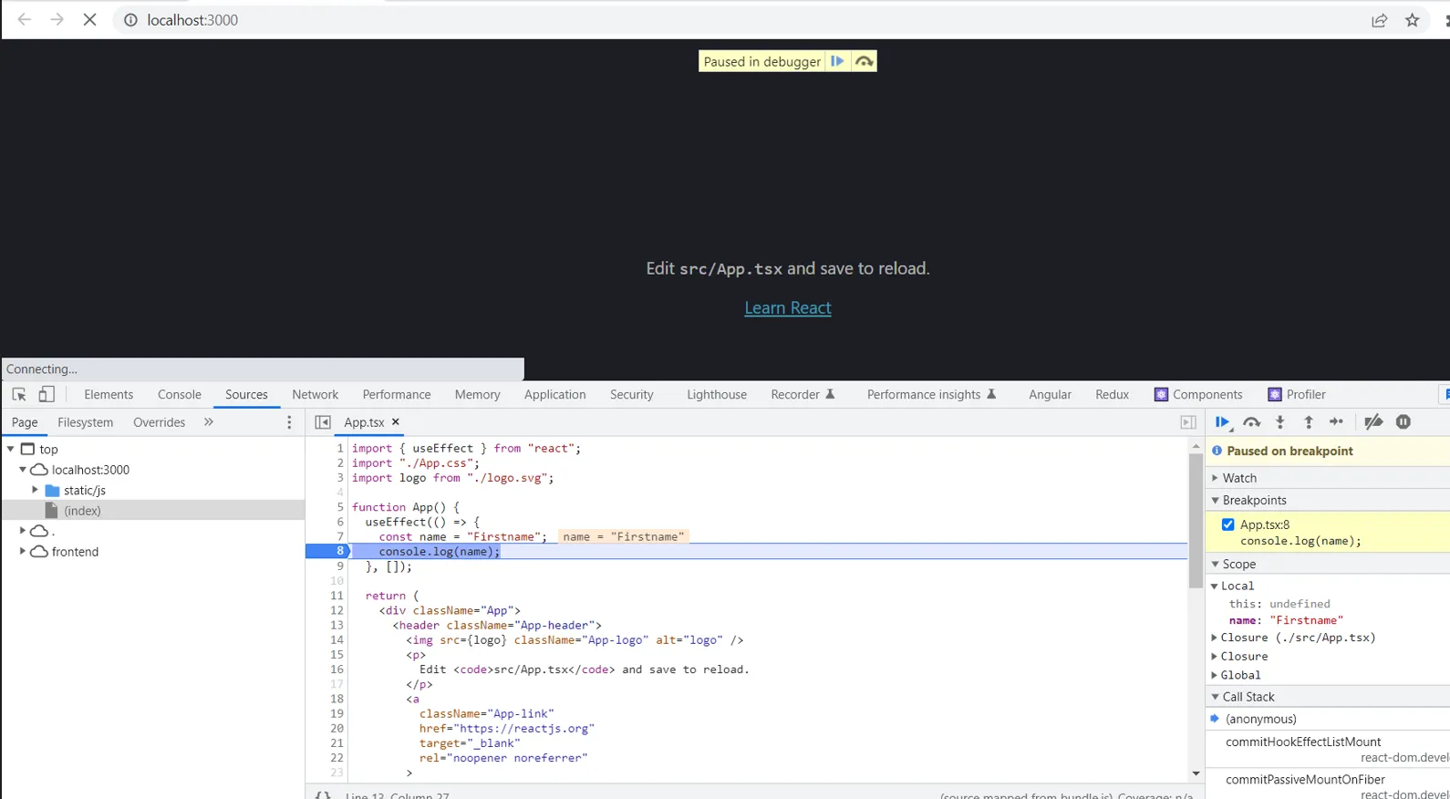Click the code editor vertical scrollbar thumb
The width and height of the screenshot is (1450, 799).
click(1196, 520)
